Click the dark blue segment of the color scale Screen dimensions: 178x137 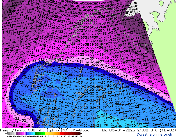point(26,133)
